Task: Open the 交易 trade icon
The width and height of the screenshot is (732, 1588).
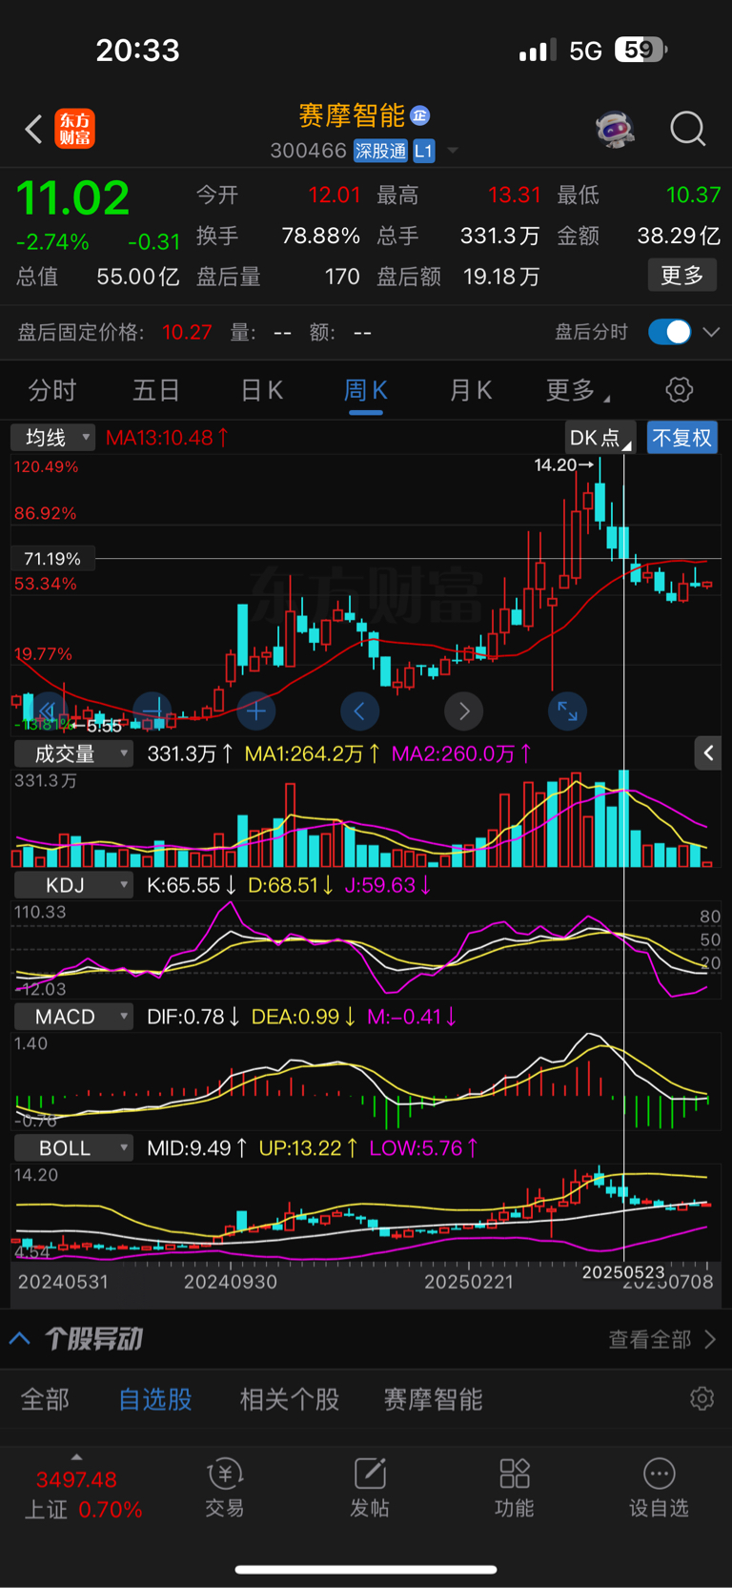Action: 225,1488
